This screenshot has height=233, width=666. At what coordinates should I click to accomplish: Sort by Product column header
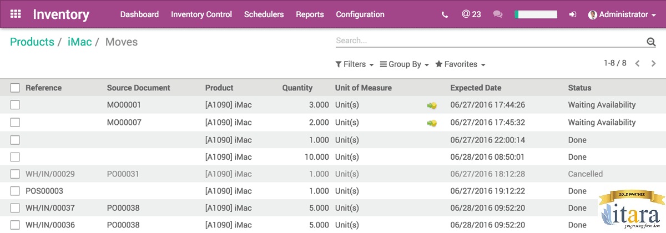pos(219,88)
